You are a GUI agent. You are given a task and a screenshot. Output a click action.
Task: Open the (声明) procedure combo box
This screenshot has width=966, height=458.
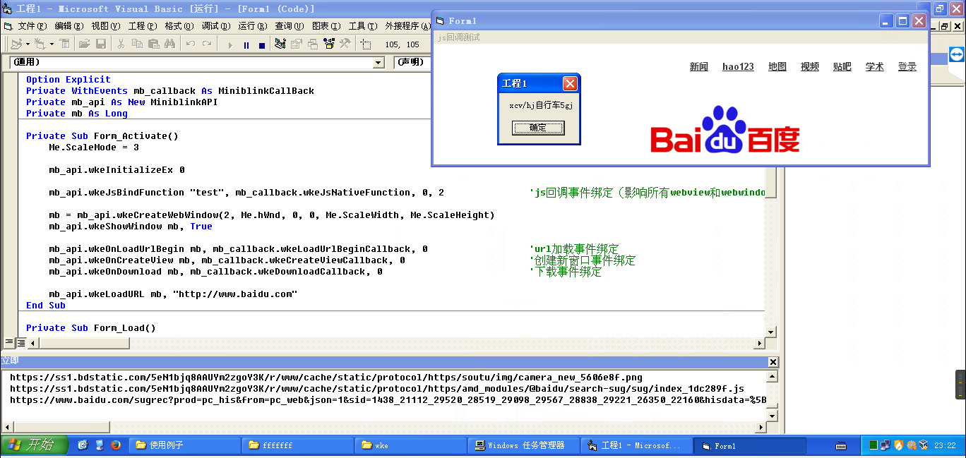(413, 63)
